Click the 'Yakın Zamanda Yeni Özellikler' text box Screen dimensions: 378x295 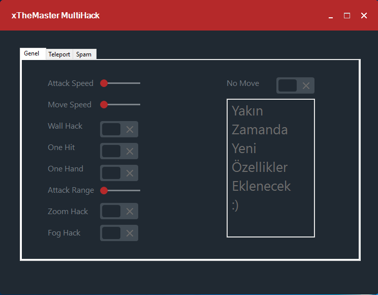click(x=271, y=168)
